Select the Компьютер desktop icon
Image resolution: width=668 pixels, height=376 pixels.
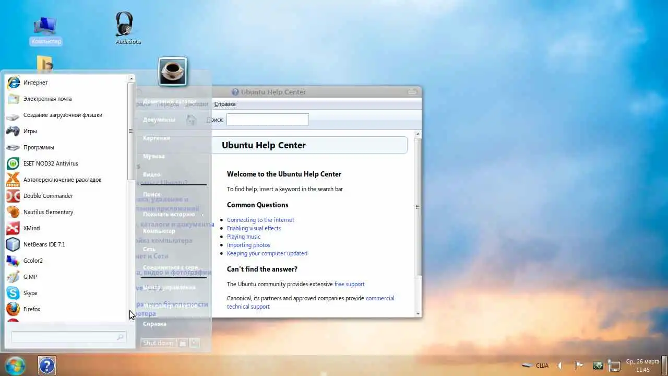point(46,30)
